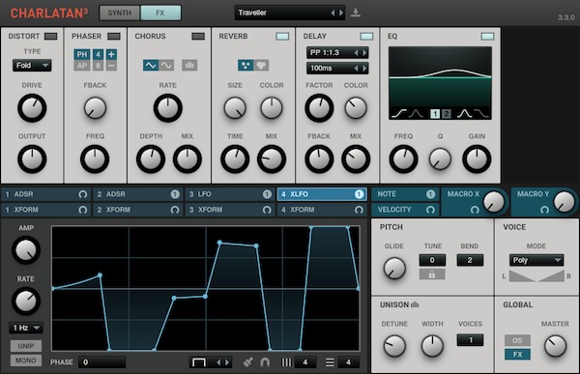Click the chorus voices bars icon
The image size is (580, 374).
189,66
